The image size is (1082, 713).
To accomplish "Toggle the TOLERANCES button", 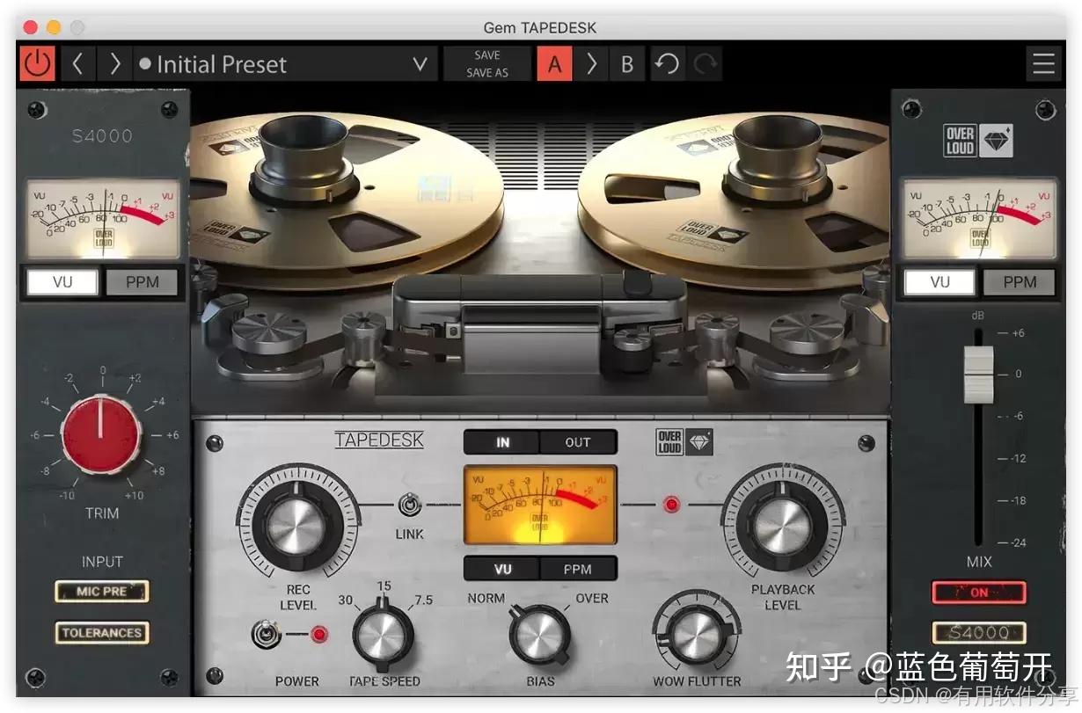I will [101, 632].
